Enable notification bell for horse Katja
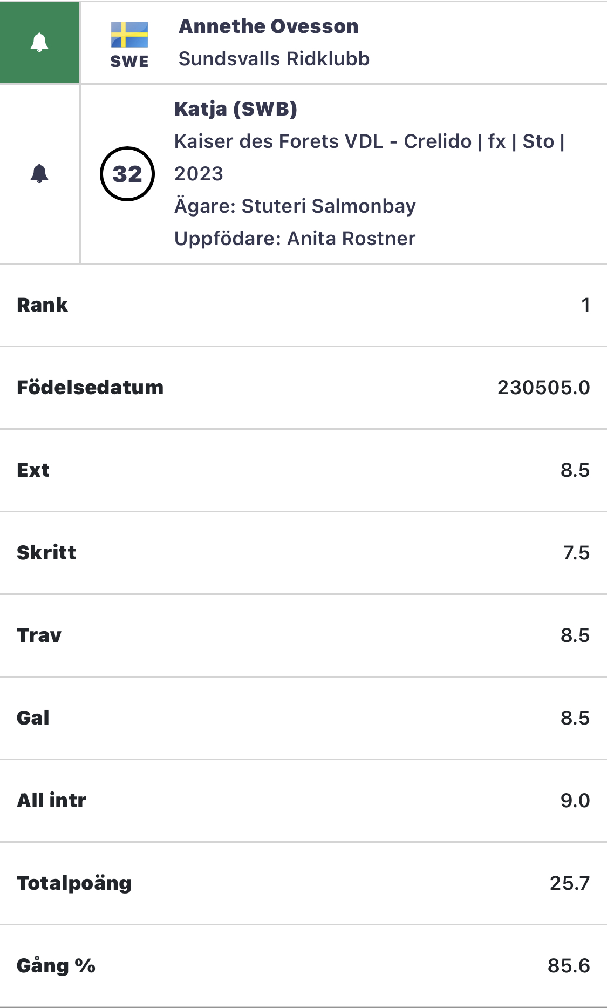The image size is (607, 1008). (39, 174)
